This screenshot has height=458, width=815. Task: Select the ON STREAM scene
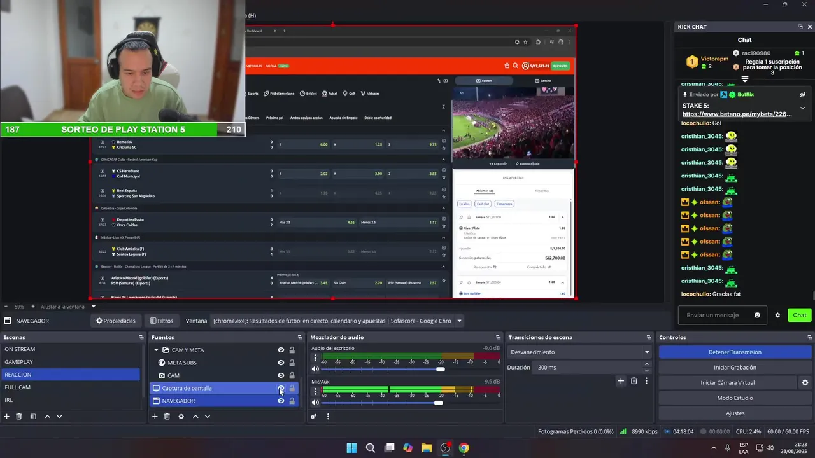(70, 349)
